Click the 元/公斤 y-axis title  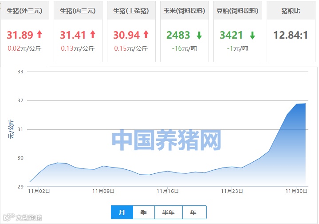(11, 129)
